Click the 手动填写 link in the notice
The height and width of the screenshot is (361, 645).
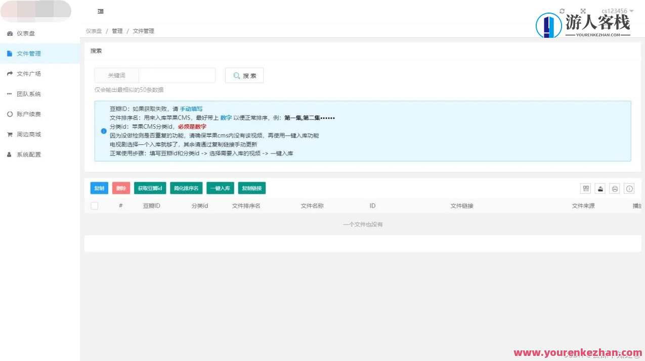pyautogui.click(x=193, y=109)
